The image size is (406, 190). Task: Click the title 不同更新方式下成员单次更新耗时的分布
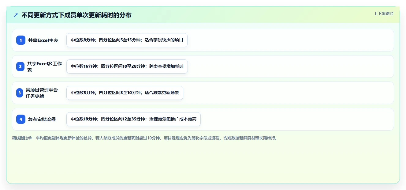point(76,15)
